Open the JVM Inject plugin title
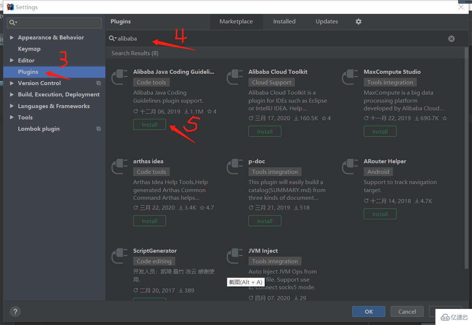The width and height of the screenshot is (472, 325). pyautogui.click(x=263, y=251)
